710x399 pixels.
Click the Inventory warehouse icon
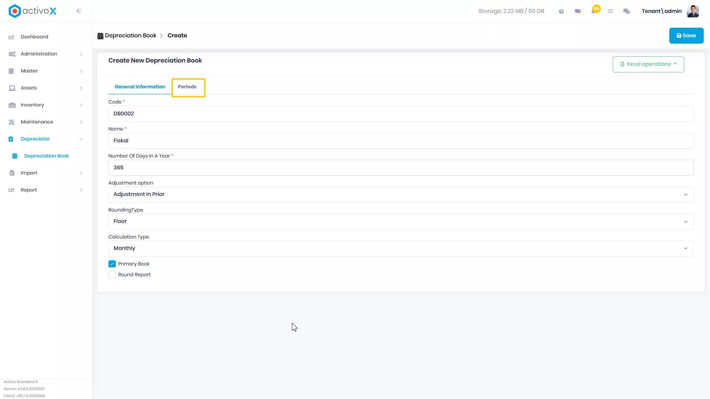coord(12,105)
